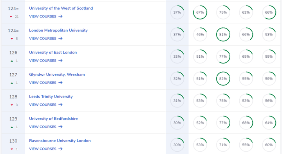Click arrow icon next to Ravensbourne View Courses
Image resolution: width=282 pixels, height=154 pixels.
(60, 149)
